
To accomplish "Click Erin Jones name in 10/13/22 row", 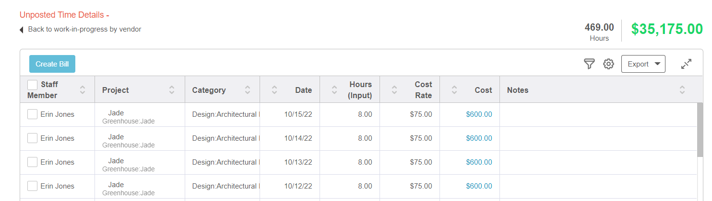I will coord(58,162).
